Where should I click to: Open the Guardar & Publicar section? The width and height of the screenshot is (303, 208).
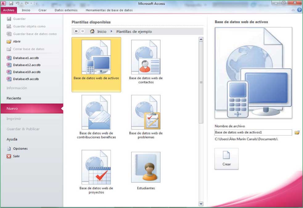coord(23,129)
